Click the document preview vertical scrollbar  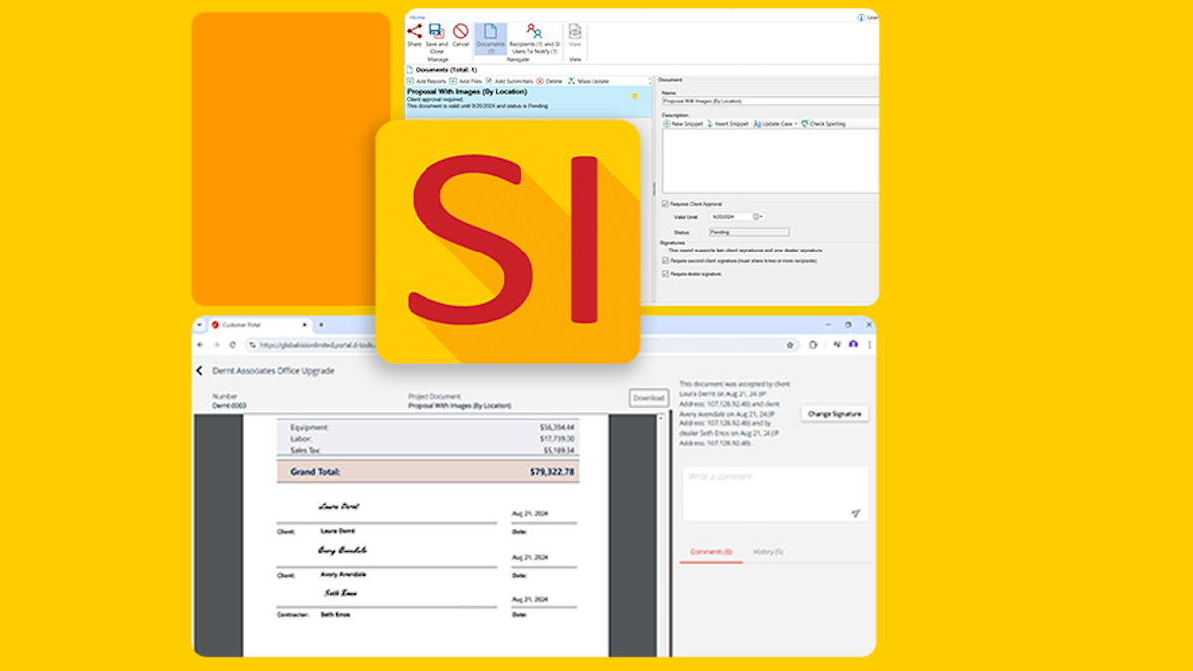pos(660,535)
